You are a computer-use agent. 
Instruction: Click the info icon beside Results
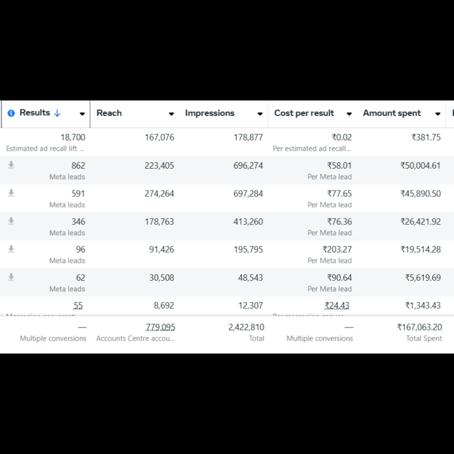(11, 113)
